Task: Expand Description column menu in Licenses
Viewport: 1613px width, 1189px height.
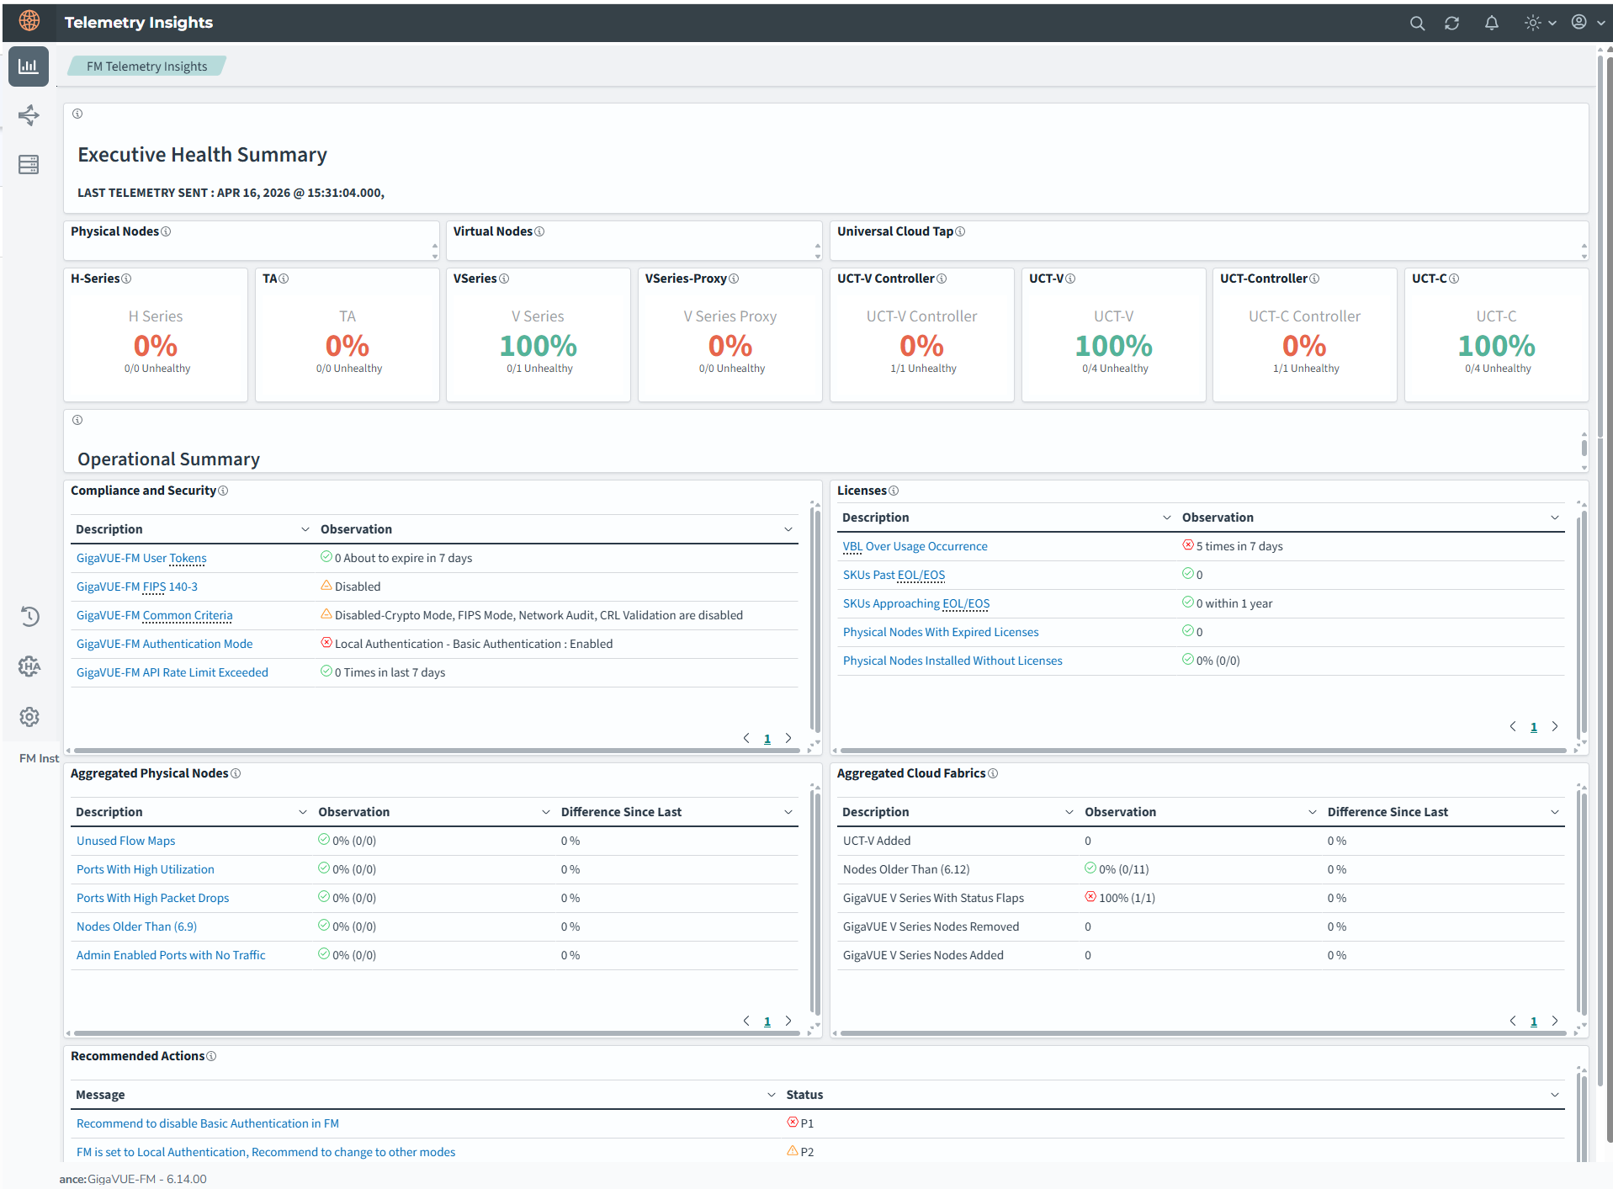Action: coord(1166,518)
